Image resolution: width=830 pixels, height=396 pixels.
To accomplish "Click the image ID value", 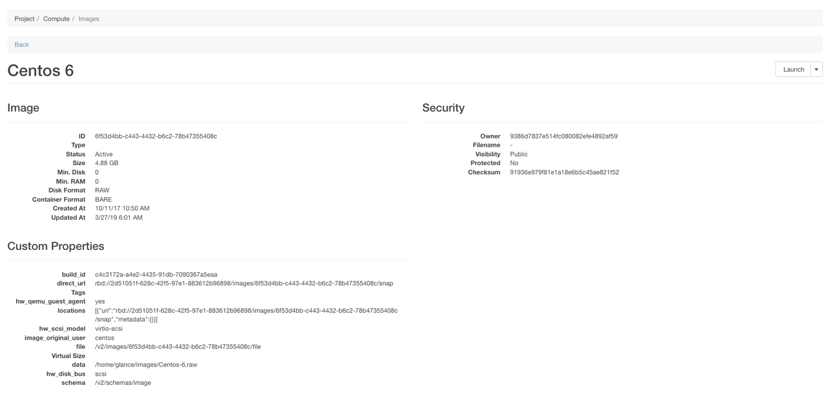I will coord(156,136).
